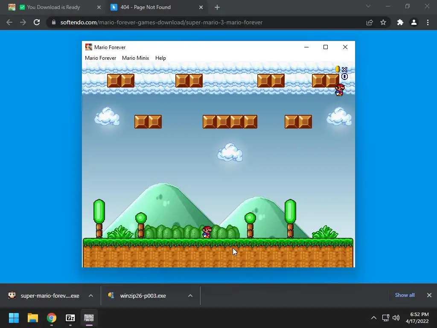
Task: Open File Explorer from the taskbar
Action: click(32, 318)
